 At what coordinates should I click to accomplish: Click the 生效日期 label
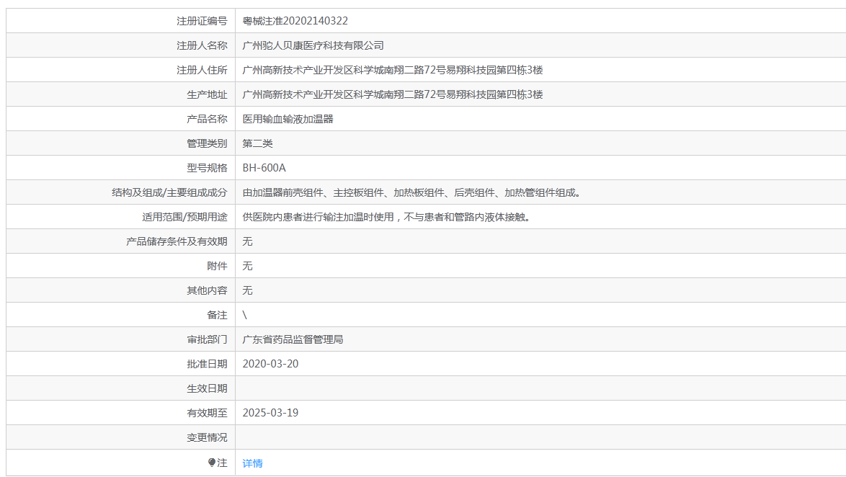point(208,388)
